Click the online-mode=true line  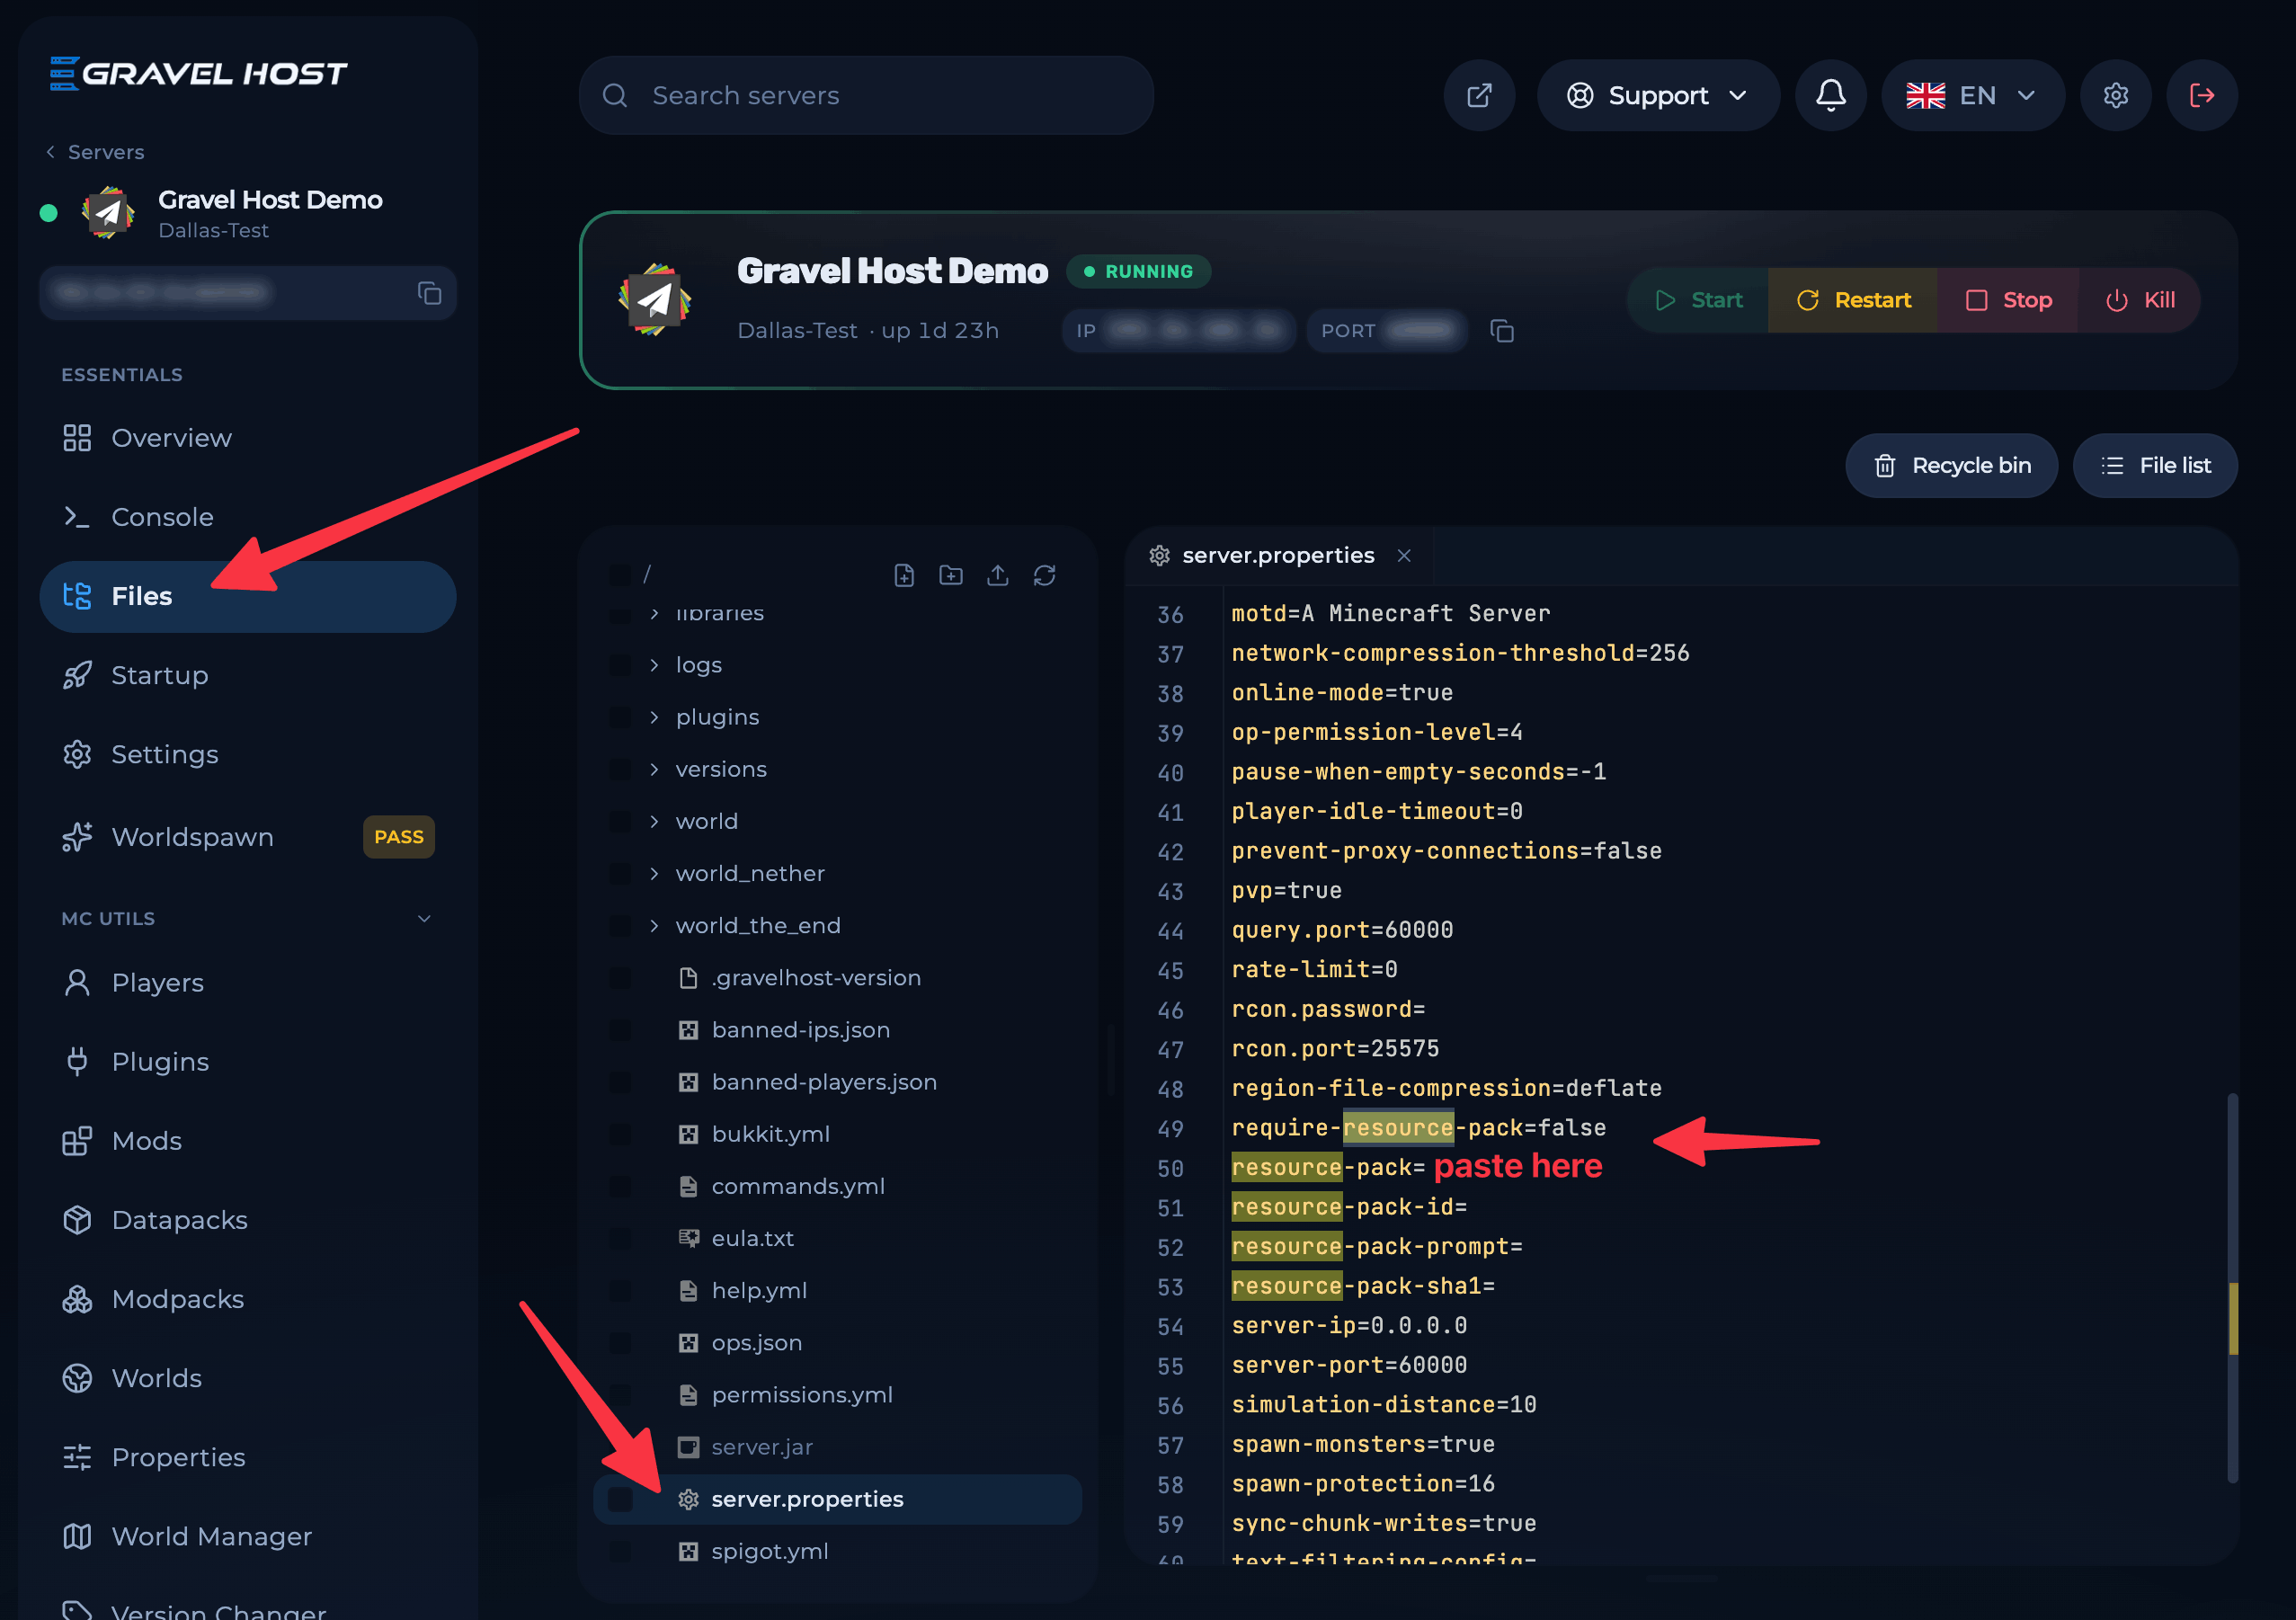click(1341, 693)
